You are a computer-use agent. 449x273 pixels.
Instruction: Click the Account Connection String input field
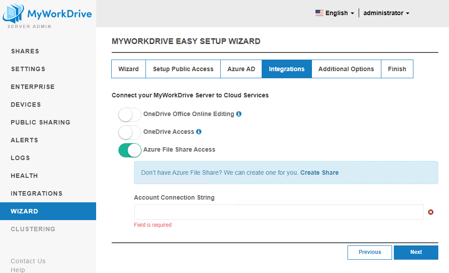click(x=279, y=212)
